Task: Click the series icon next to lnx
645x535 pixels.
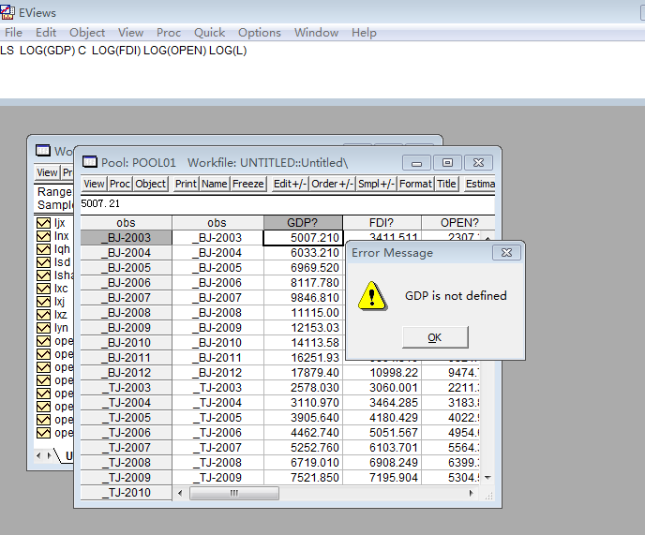Action: [x=43, y=237]
